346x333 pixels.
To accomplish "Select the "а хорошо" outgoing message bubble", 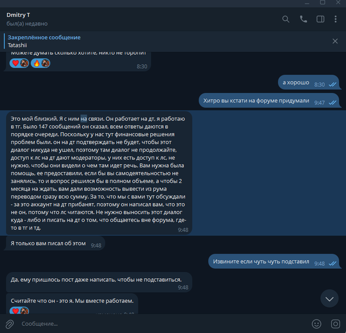I will pos(308,82).
